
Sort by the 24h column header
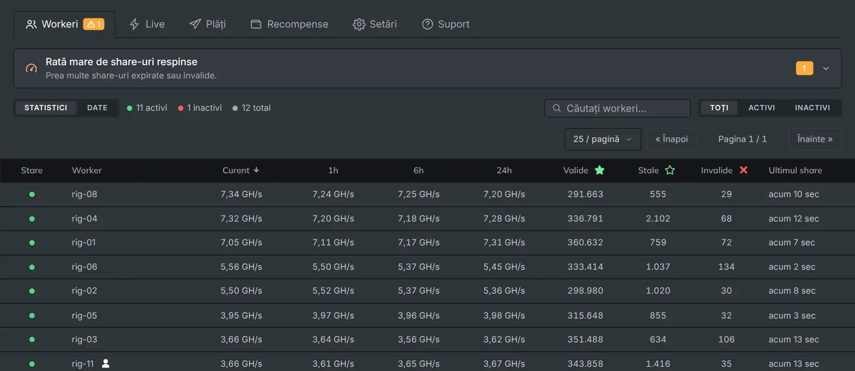tap(504, 170)
